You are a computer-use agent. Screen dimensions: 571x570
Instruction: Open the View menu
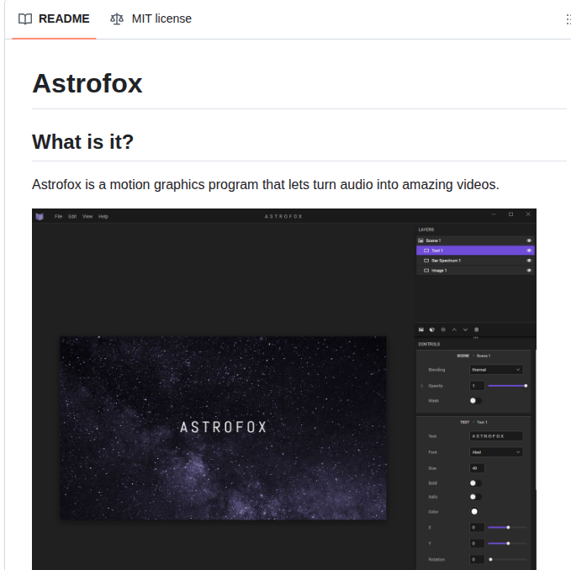(87, 217)
